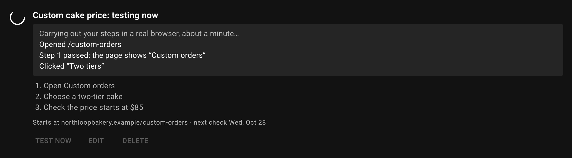The image size is (572, 158).
Task: Open the northloopbakery.example/custom-orders URL
Action: coord(124,122)
